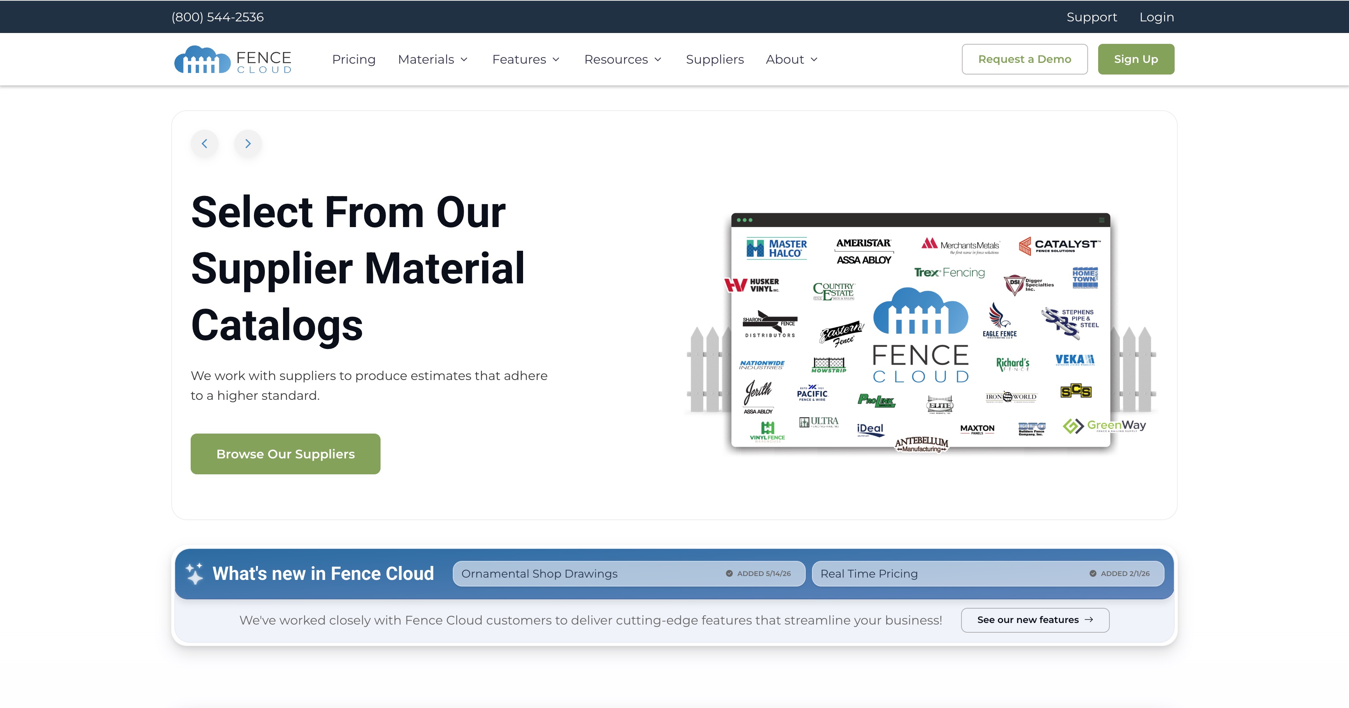Click the Elite fence logo
The height and width of the screenshot is (708, 1349).
coord(940,405)
